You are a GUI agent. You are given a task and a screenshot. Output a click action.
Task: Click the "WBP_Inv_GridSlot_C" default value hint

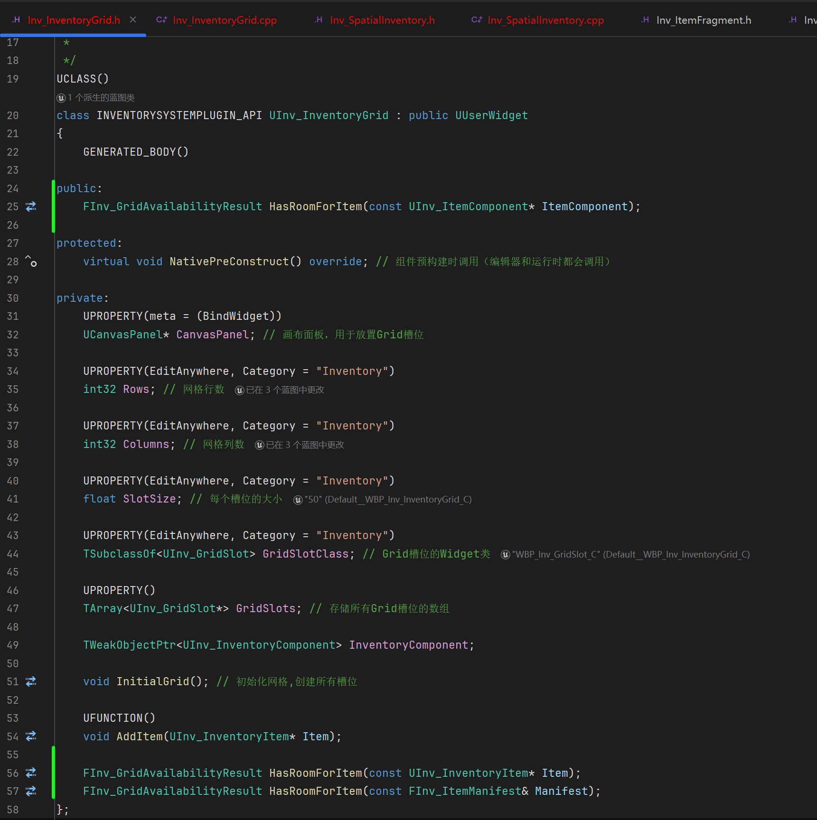pos(631,555)
